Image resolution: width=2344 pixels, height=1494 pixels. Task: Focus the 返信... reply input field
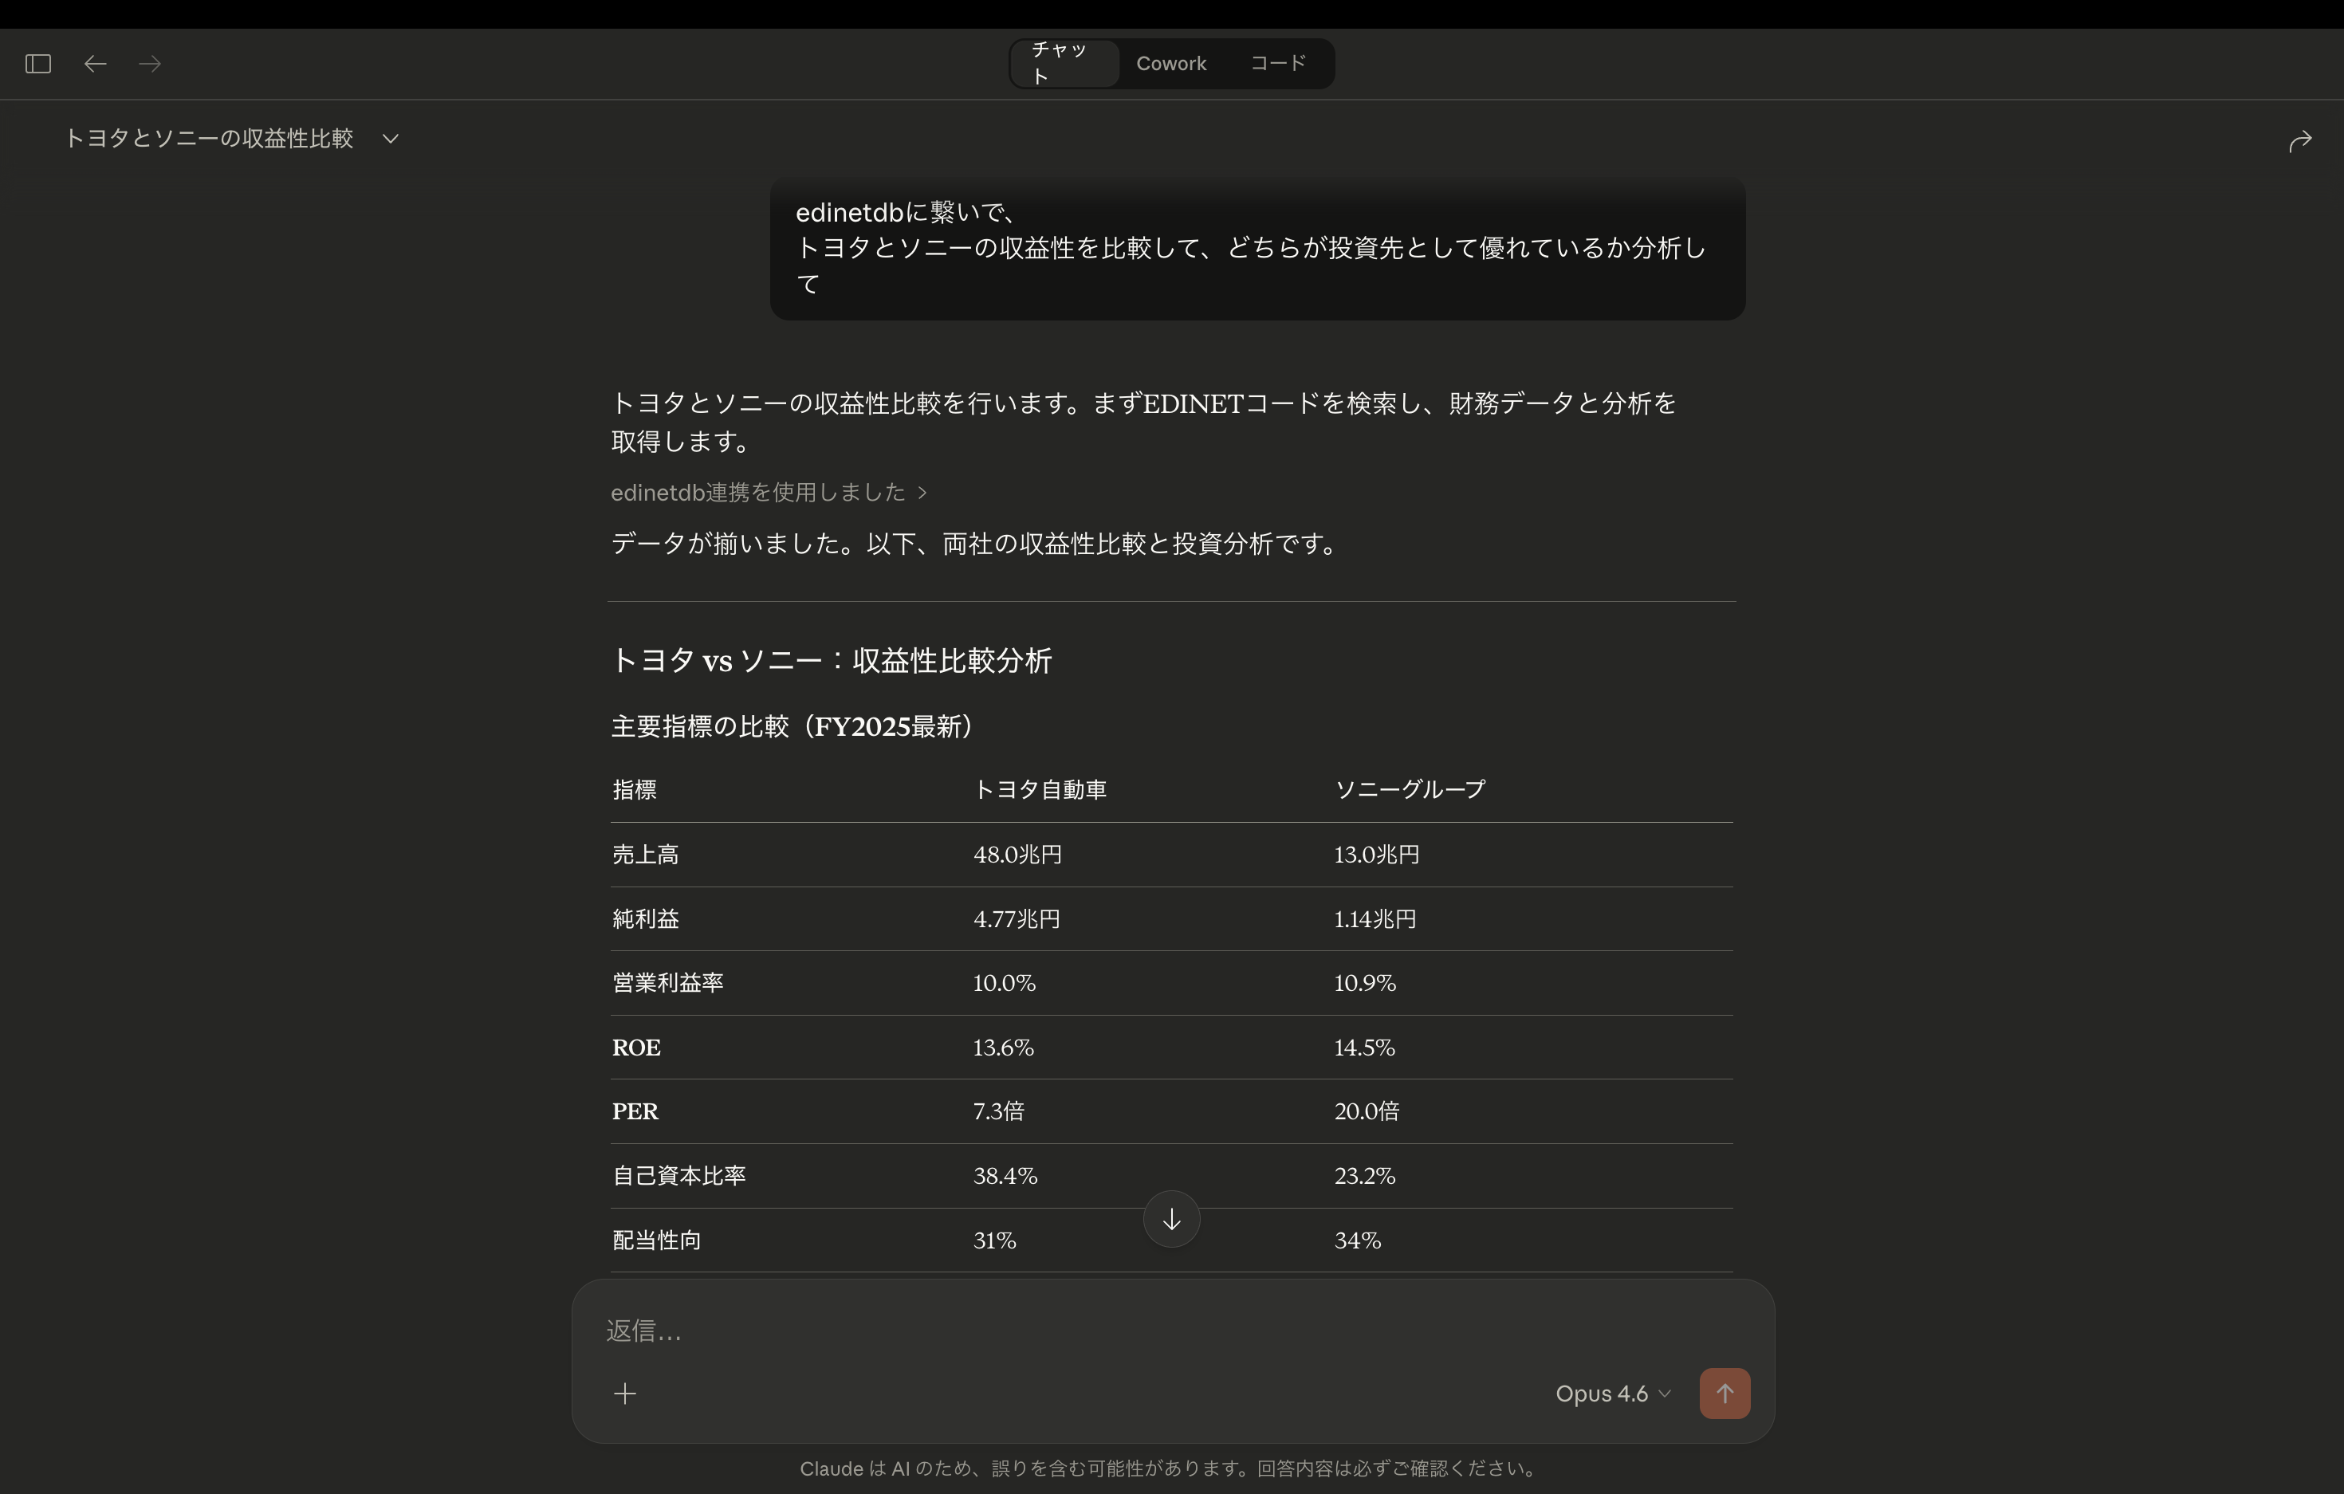(x=1071, y=1331)
